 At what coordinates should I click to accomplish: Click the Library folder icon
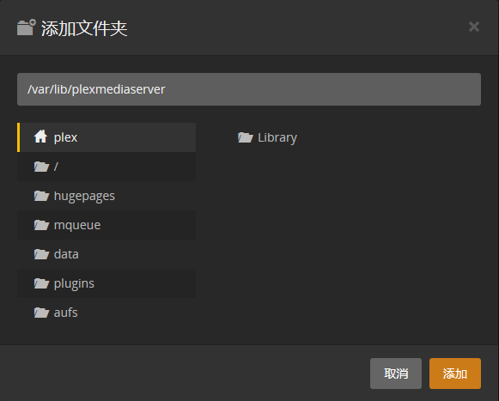click(246, 137)
